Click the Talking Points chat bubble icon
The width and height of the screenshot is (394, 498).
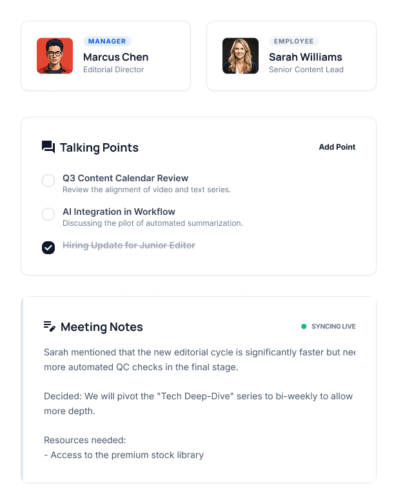pos(48,147)
